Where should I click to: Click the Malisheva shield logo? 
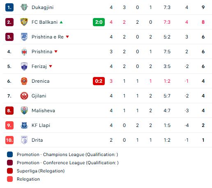(x=24, y=111)
